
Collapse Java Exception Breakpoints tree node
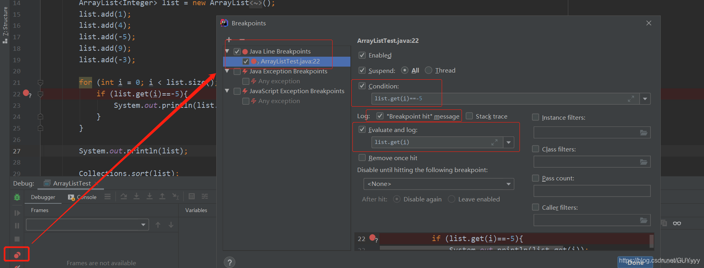click(x=227, y=71)
